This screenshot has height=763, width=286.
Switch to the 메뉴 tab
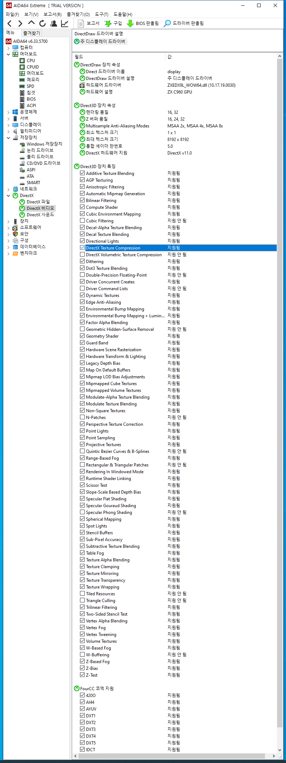[x=11, y=33]
